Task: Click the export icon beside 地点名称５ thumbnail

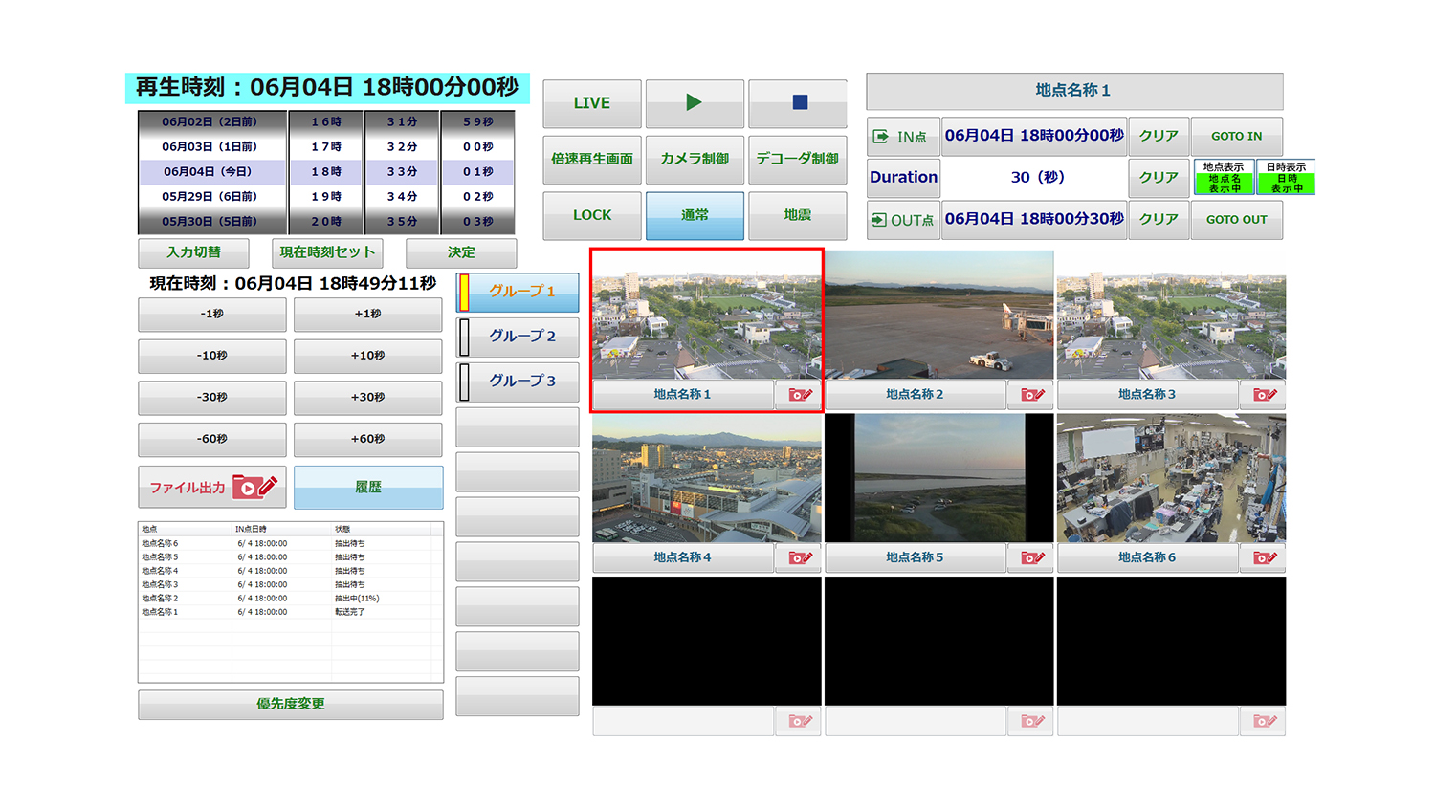Action: click(x=1031, y=557)
